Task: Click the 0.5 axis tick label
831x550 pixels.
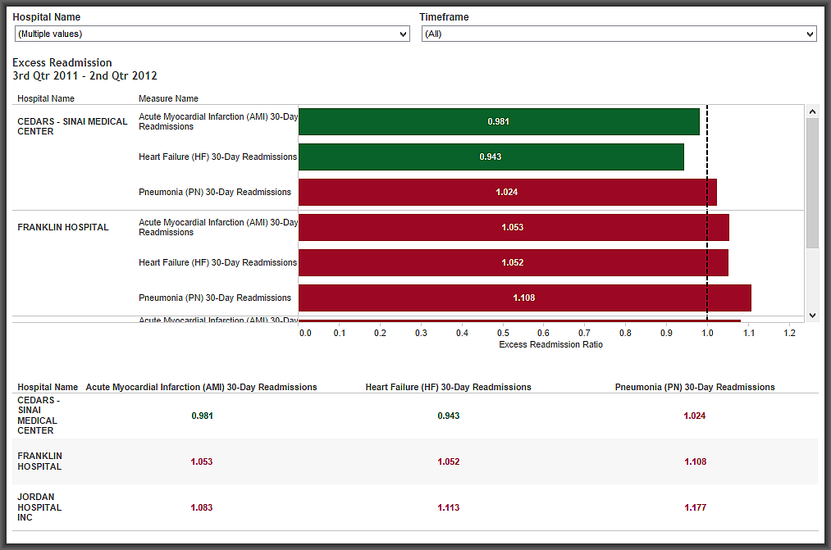Action: point(503,333)
